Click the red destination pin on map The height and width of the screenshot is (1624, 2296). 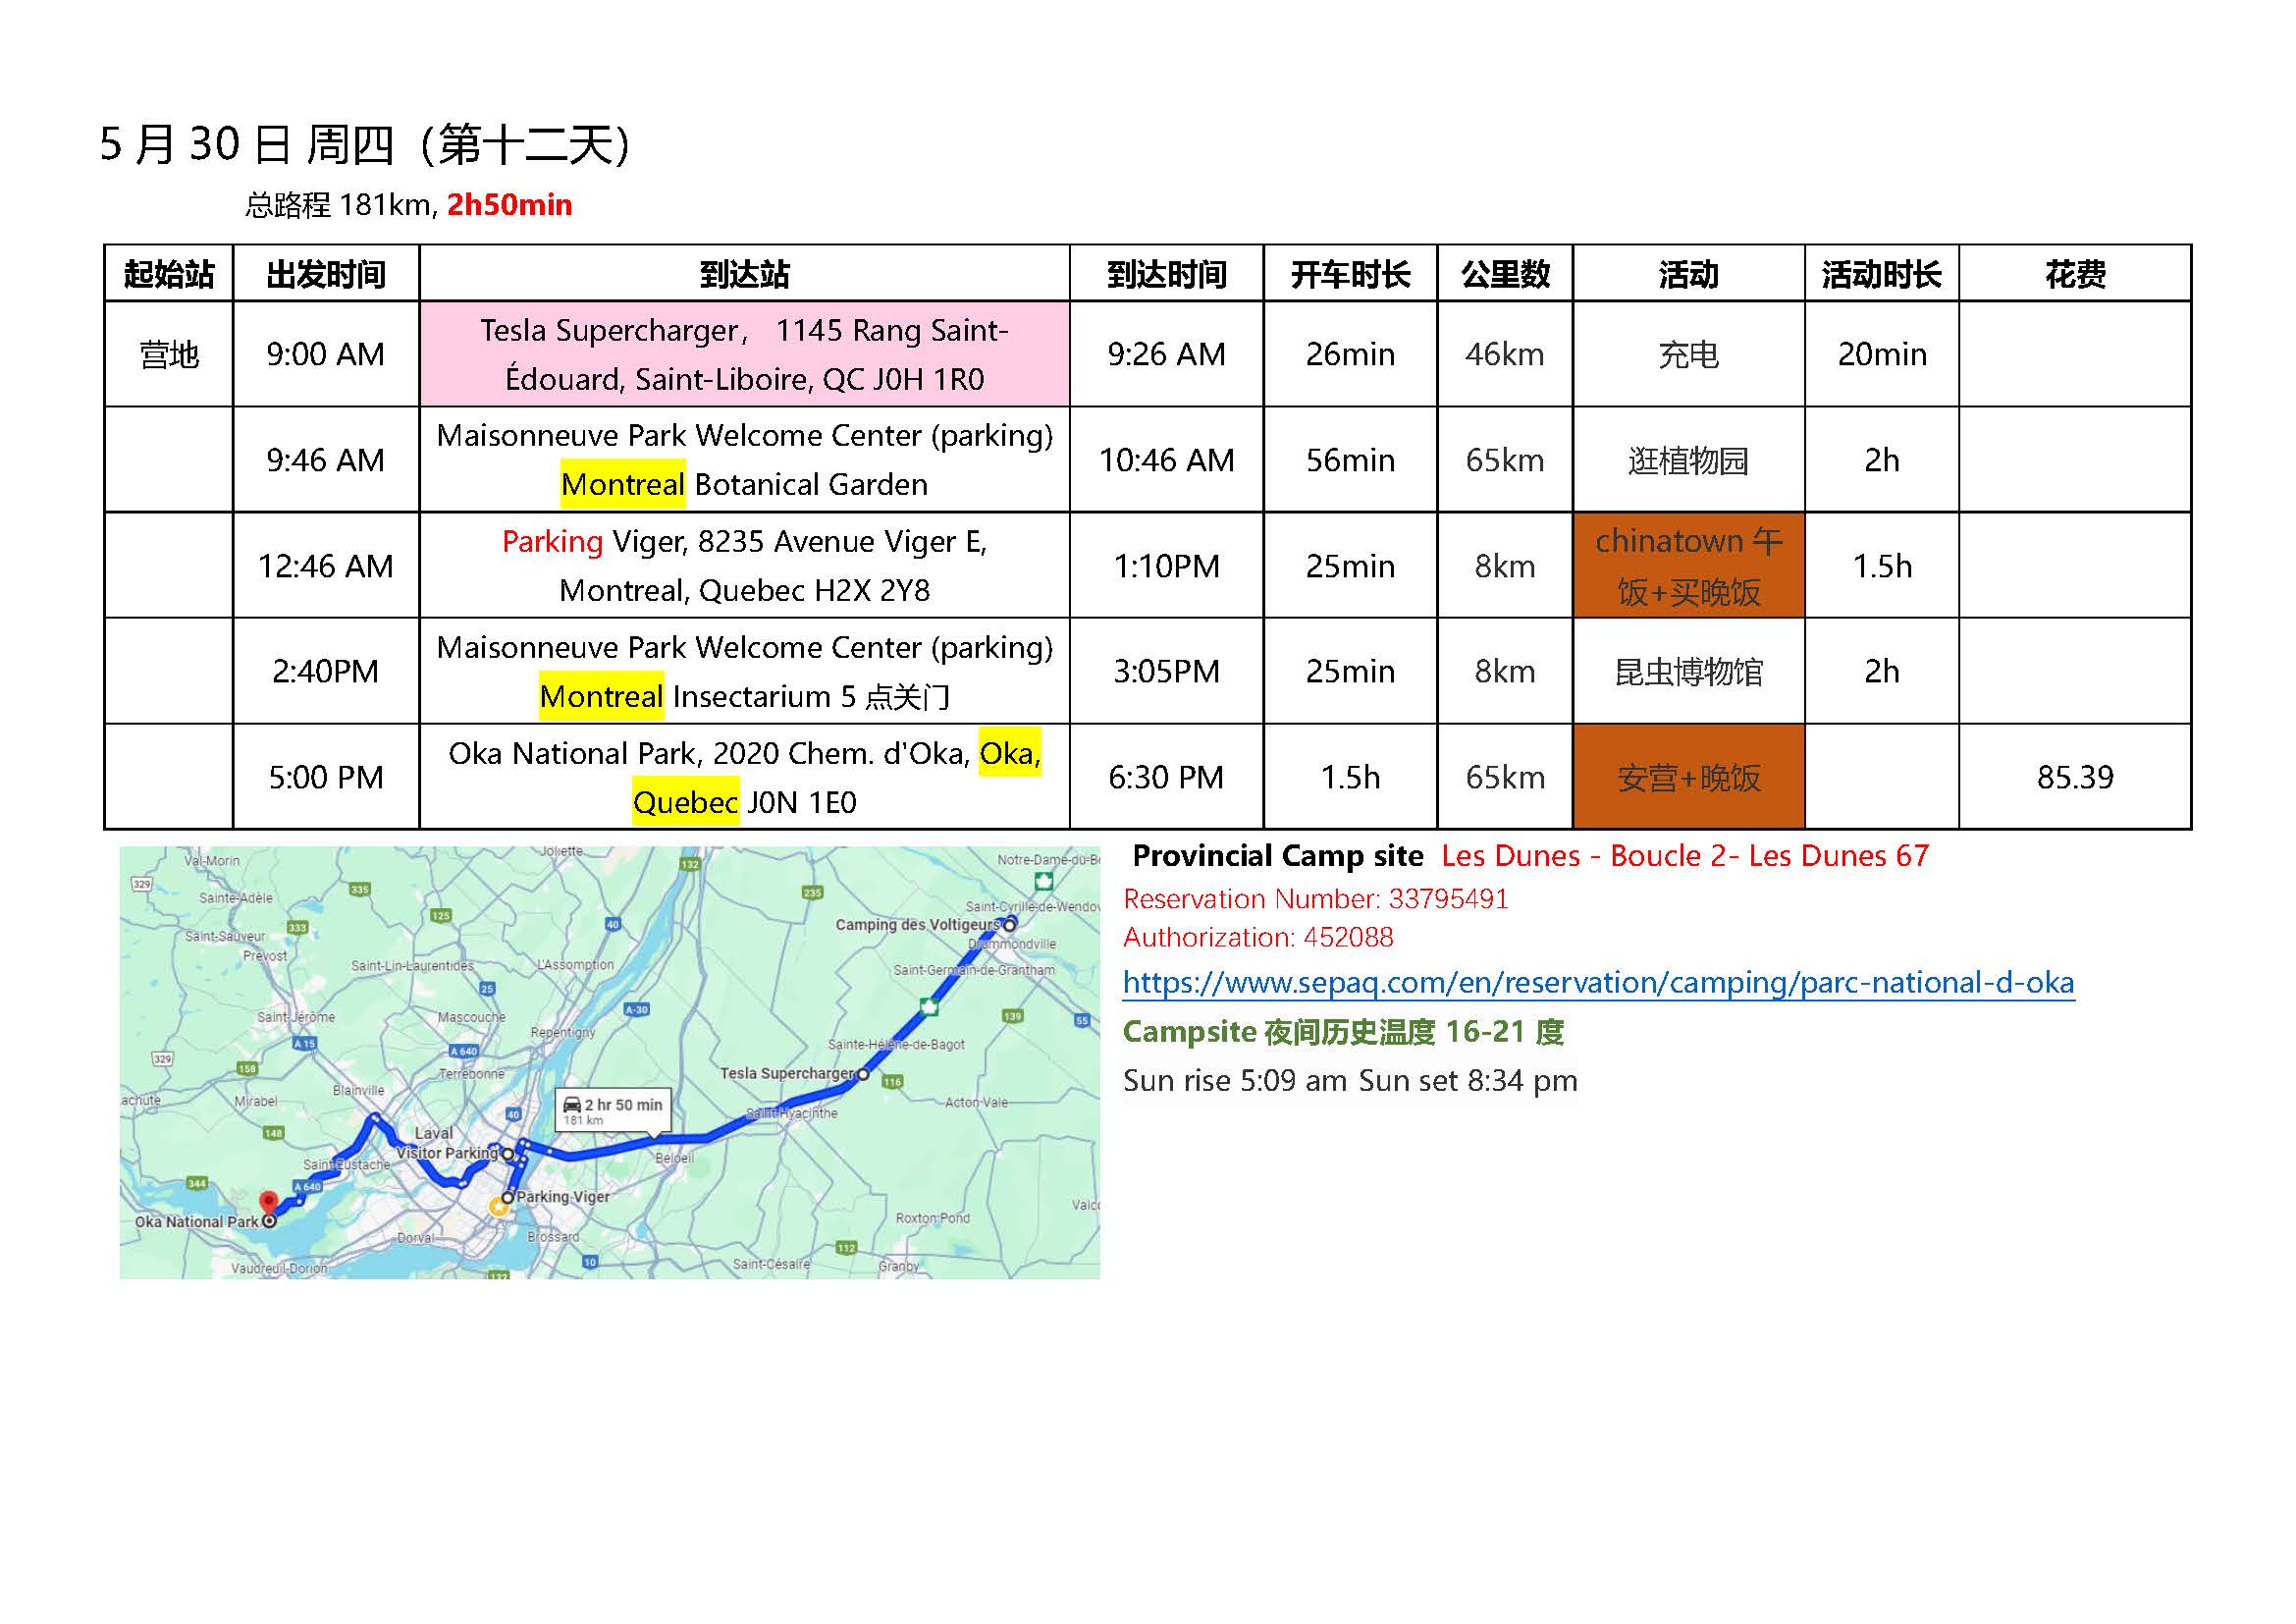click(x=268, y=1201)
